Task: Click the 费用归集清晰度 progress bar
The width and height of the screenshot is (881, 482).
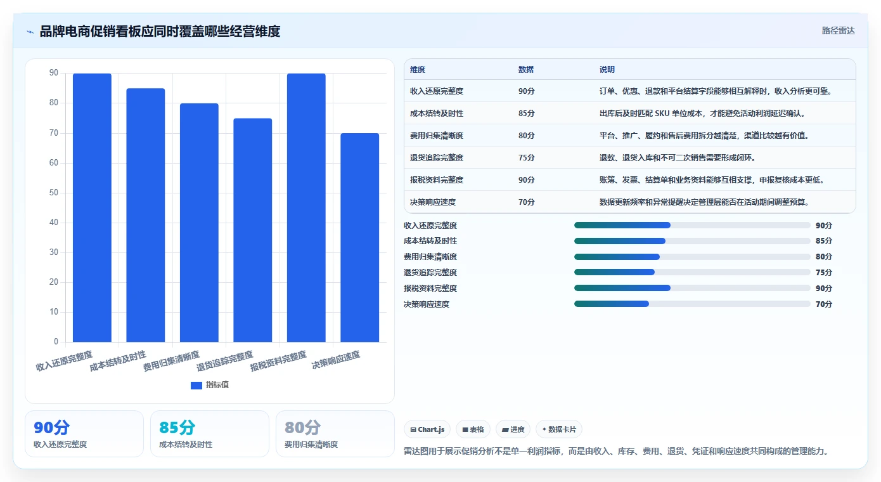Action: tap(692, 257)
